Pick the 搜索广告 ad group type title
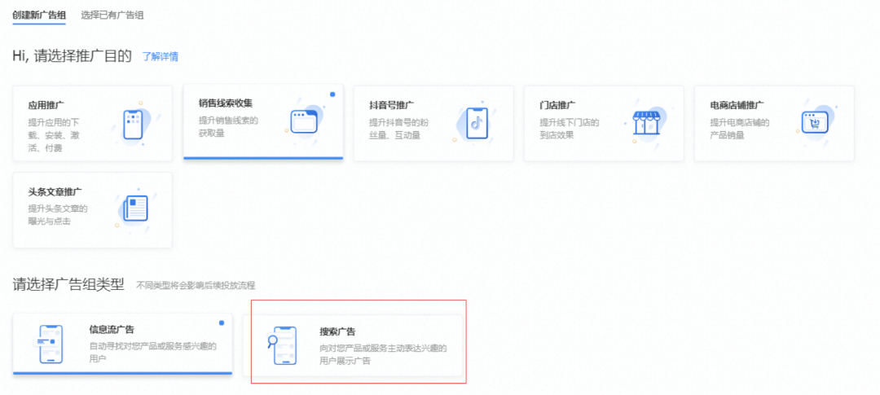 pyautogui.click(x=337, y=332)
